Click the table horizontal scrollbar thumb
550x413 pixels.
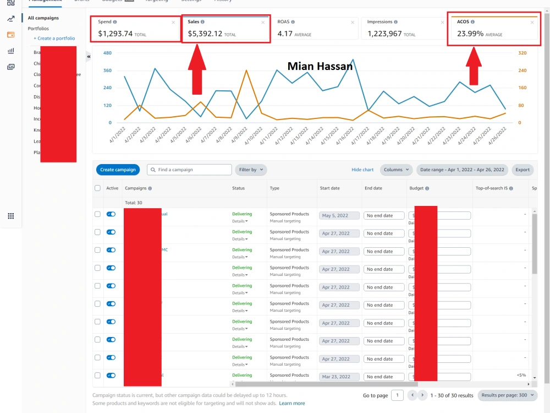pyautogui.click(x=326, y=384)
